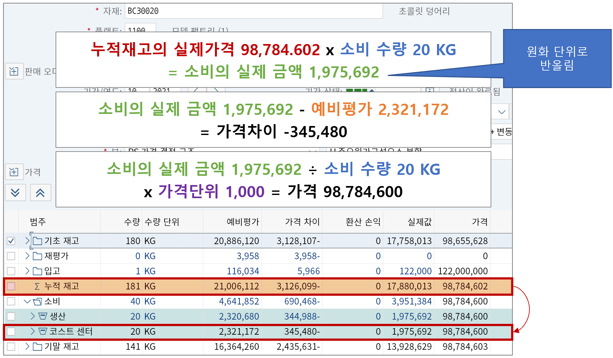Check the 기말 재고 row checkbox
This screenshot has height=358, width=613.
pos(11,347)
